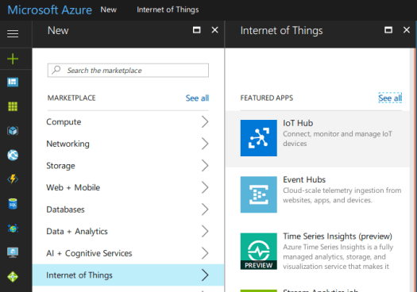417x292 pixels.
Task: Open App Services globe icon
Action: [x=13, y=156]
